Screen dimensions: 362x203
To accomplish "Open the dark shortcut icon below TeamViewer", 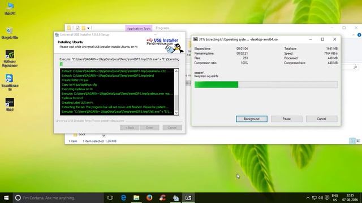I will [10, 104].
